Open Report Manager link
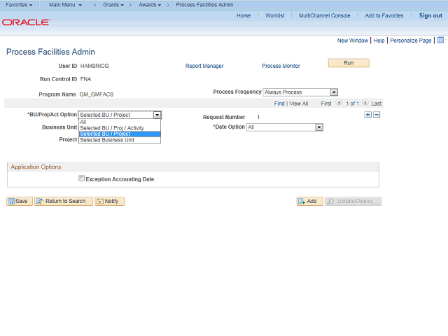 204,66
